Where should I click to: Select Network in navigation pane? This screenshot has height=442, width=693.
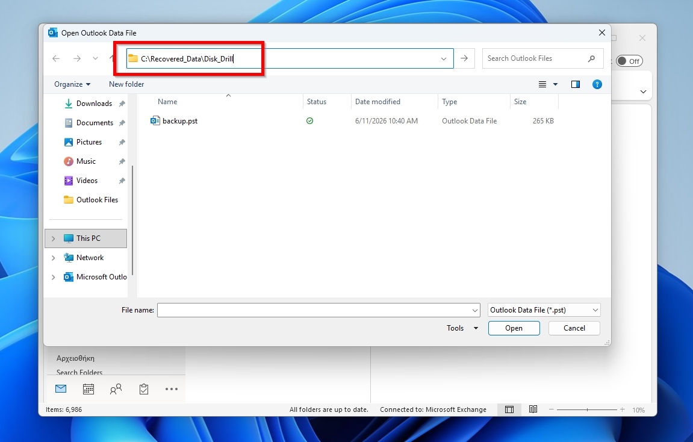coord(90,258)
